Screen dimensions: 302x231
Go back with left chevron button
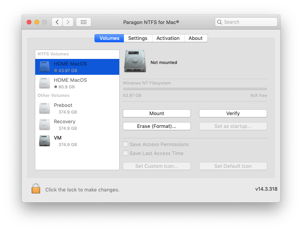point(57,22)
